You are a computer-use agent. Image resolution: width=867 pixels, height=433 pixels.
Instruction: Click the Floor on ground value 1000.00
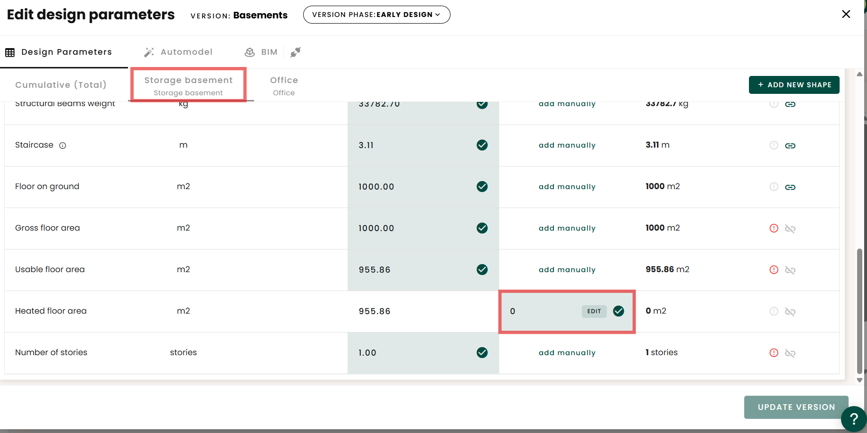point(376,187)
